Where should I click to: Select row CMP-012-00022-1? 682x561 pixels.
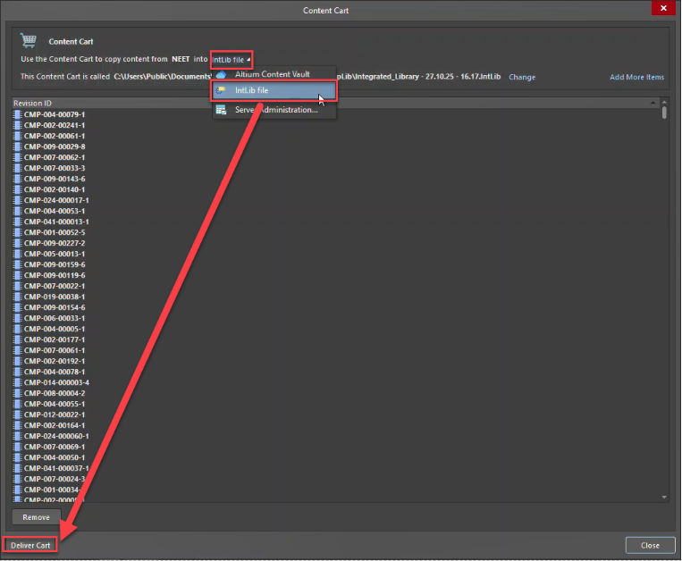pyautogui.click(x=337, y=414)
